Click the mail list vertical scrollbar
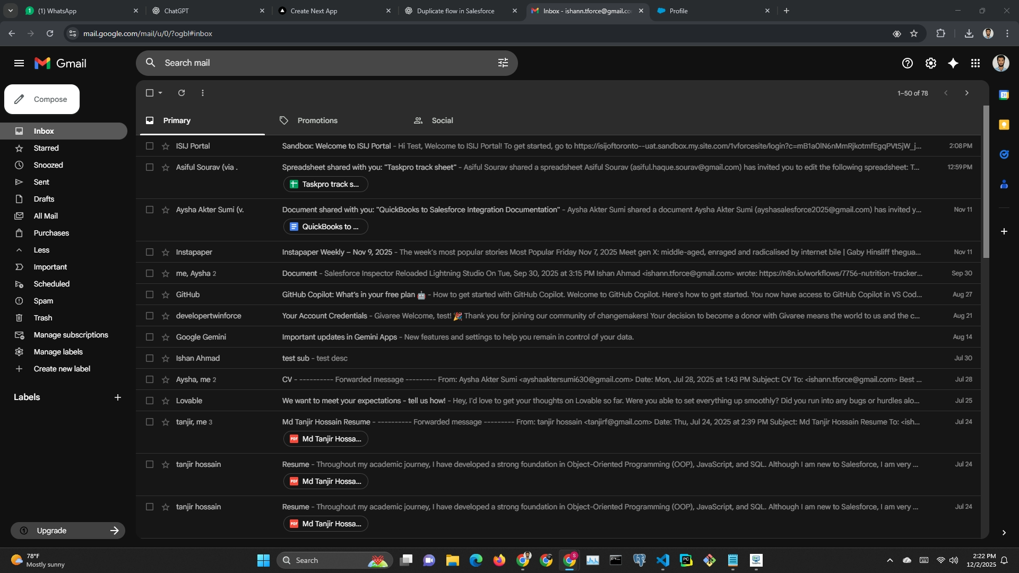Viewport: 1019px width, 573px height. tap(986, 181)
